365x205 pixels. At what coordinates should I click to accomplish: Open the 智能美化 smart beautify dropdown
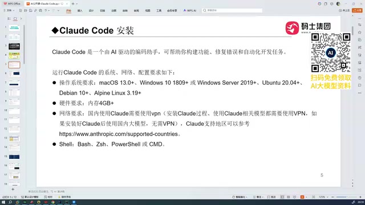pyautogui.click(x=240, y=197)
